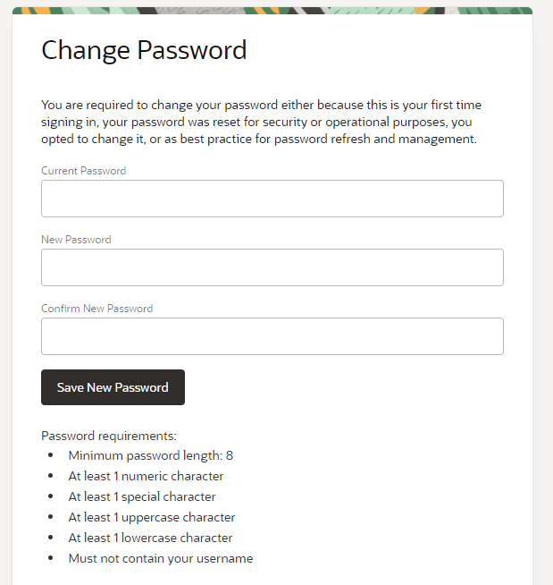The height and width of the screenshot is (585, 553).
Task: Click the bullet beside 'At least 1 special character'
Action: pyautogui.click(x=51, y=496)
